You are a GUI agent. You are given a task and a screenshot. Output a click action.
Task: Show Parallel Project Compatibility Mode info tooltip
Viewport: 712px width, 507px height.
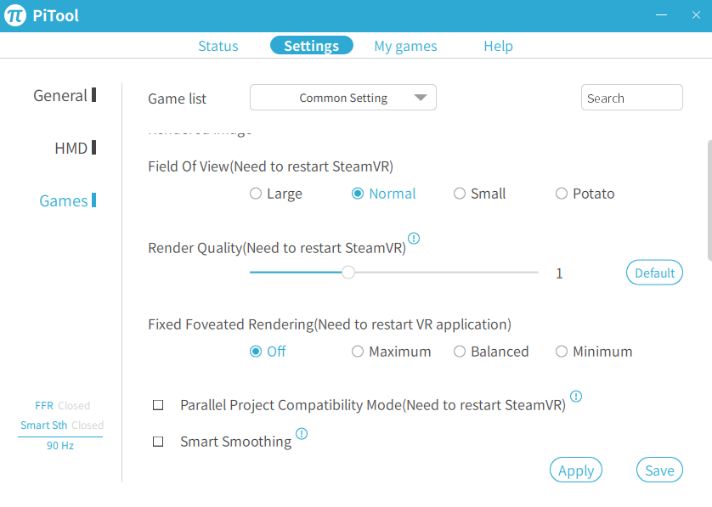point(576,396)
